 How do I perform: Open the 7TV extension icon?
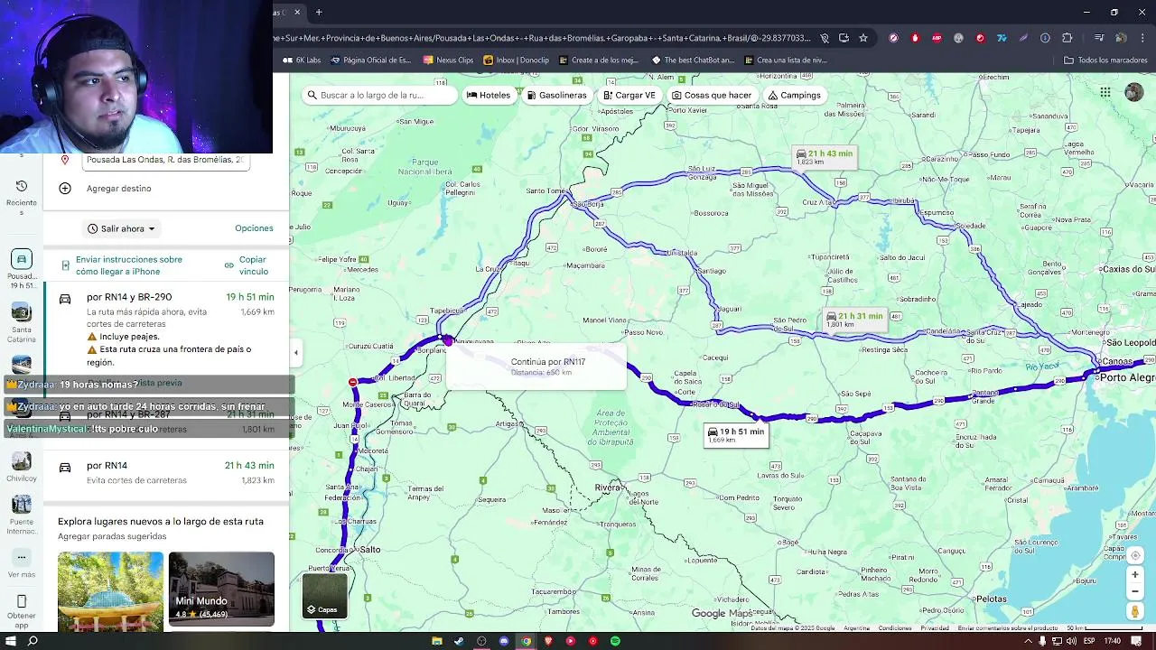pyautogui.click(x=1002, y=38)
